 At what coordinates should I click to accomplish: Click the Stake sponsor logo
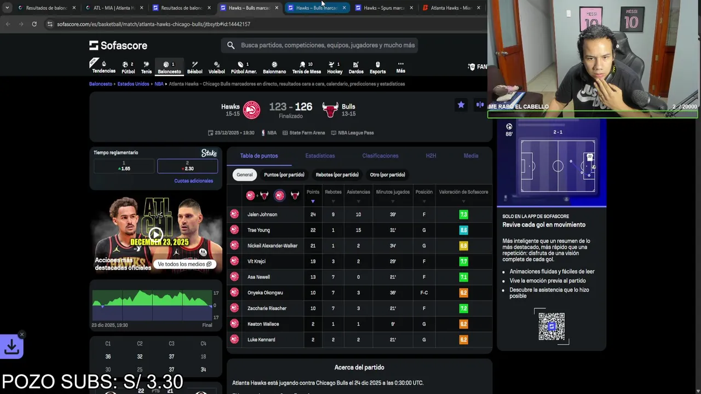pyautogui.click(x=209, y=153)
